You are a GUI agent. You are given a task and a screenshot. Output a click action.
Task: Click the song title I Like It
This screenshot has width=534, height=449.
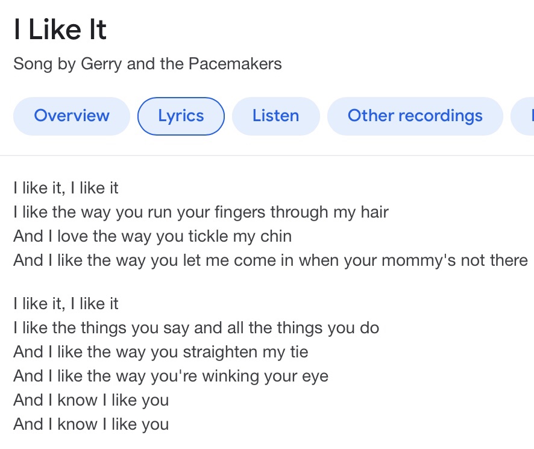tap(60, 30)
